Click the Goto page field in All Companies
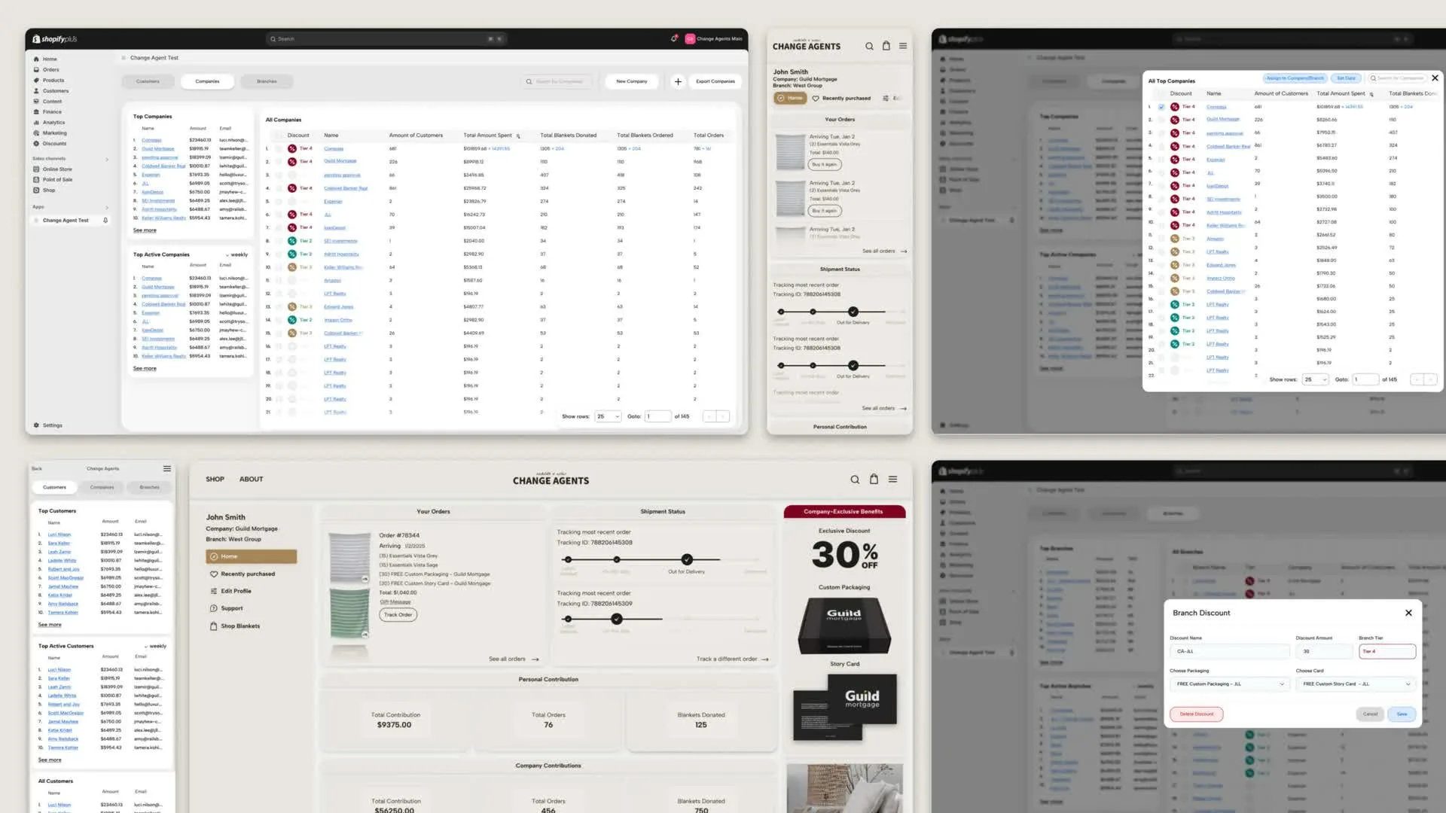The height and width of the screenshot is (813, 1446). click(658, 416)
